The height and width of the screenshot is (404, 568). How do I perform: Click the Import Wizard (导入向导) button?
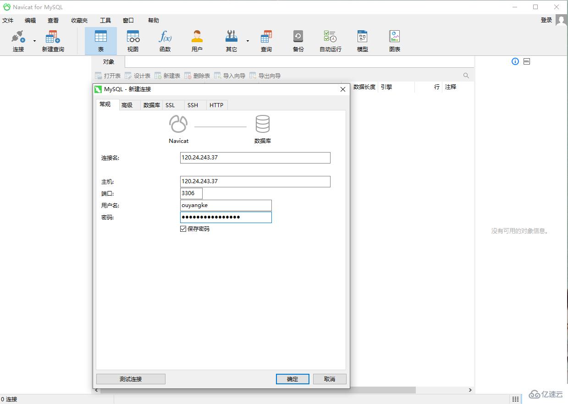tap(230, 76)
